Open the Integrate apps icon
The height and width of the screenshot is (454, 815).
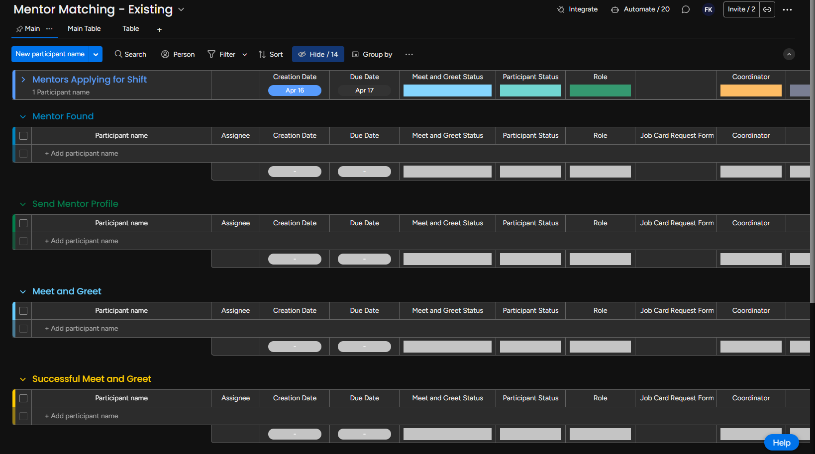pos(561,9)
